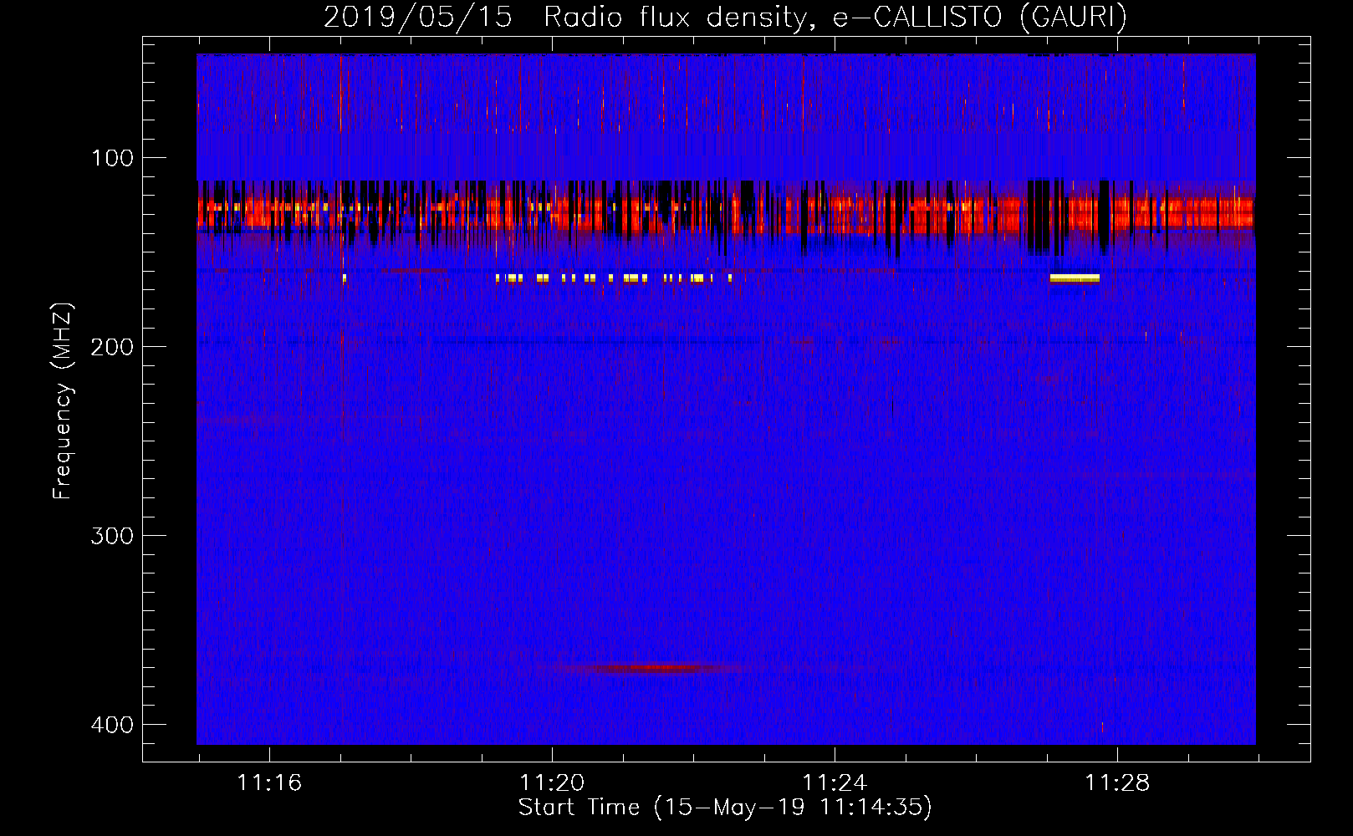The image size is (1353, 836).
Task: Click the 11:28 time tick label
Action: (x=1117, y=783)
